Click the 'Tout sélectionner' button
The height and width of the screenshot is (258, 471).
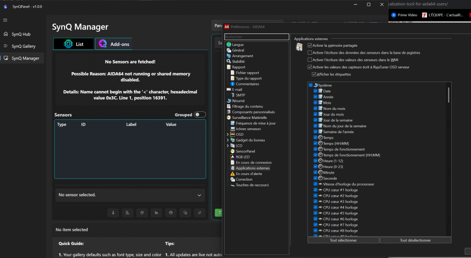point(343,240)
